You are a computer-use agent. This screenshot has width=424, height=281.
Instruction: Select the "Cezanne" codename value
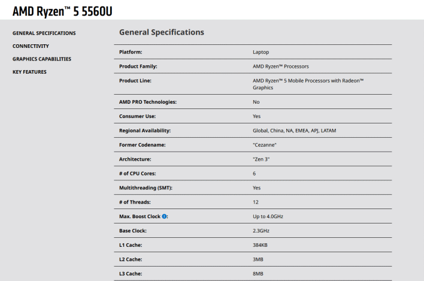pos(265,145)
